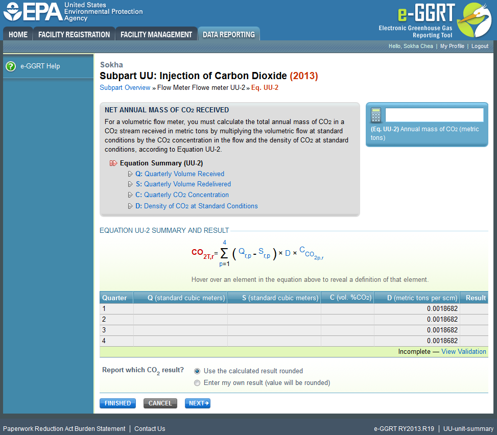Click the EPA logo in header
The image size is (497, 435).
pos(73,12)
